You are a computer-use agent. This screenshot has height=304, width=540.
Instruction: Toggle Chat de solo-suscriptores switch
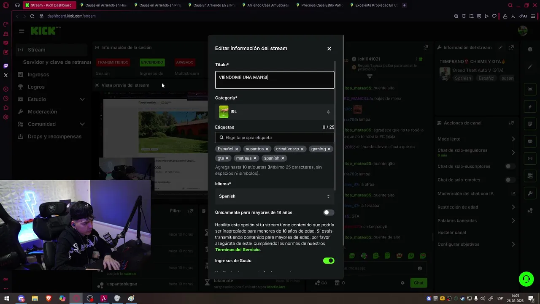[x=510, y=166]
